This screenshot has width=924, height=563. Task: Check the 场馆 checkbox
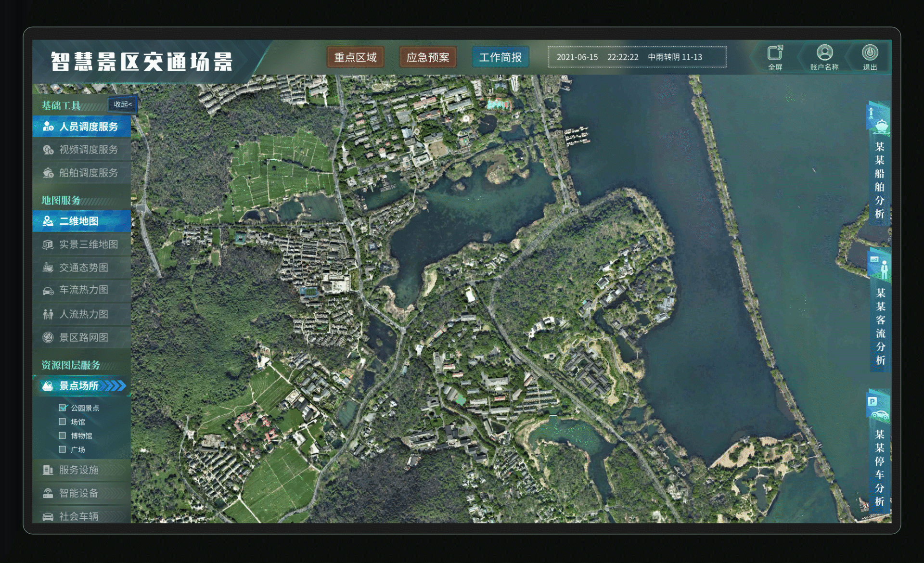point(62,422)
